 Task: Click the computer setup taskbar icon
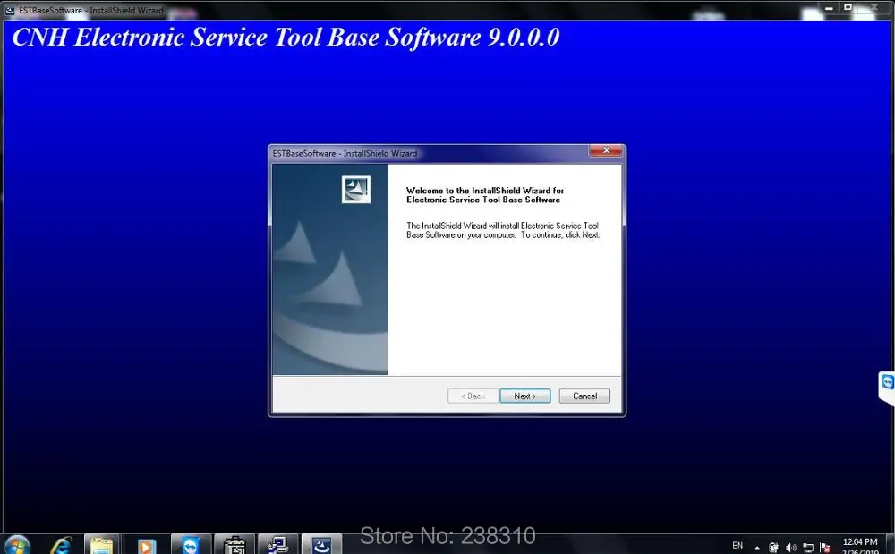[278, 545]
